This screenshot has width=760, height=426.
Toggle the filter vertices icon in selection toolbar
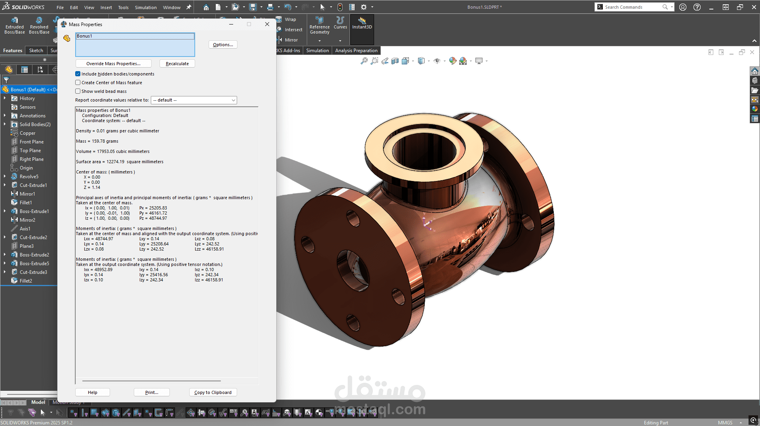click(74, 413)
